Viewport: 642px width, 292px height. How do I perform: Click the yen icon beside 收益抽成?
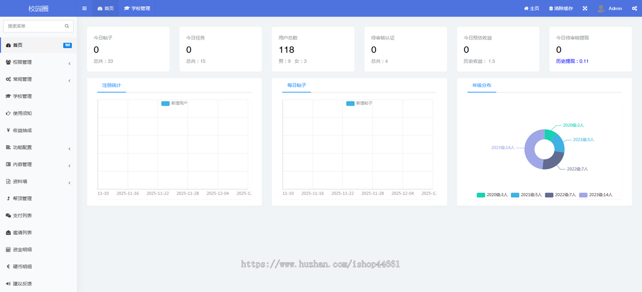click(x=8, y=130)
